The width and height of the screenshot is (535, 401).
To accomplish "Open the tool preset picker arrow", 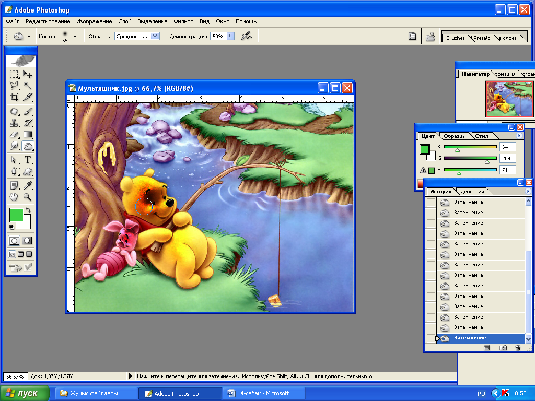I will [x=29, y=36].
